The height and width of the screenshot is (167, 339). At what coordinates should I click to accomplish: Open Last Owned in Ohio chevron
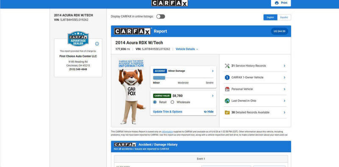tap(284, 101)
